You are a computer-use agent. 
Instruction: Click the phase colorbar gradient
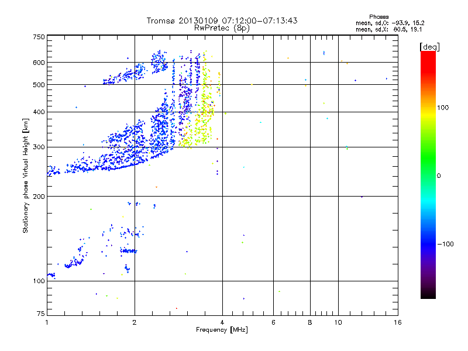click(x=428, y=174)
